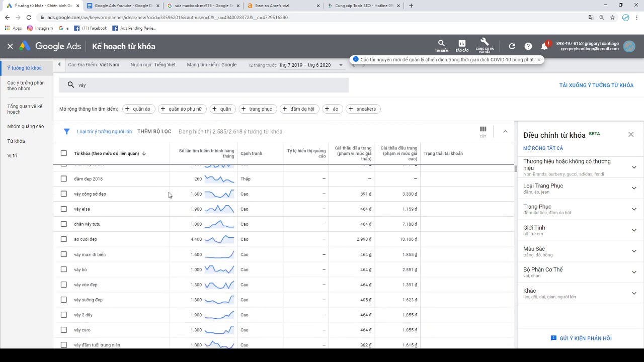The height and width of the screenshot is (362, 644).
Task: Select the 'đầm đẹp 2018' keyword checkbox
Action: pos(63,178)
